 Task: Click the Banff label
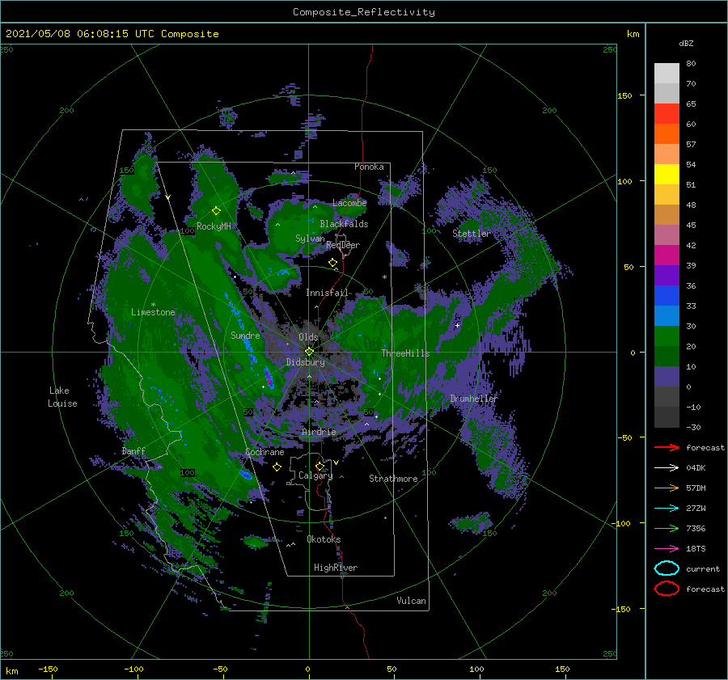tap(133, 451)
